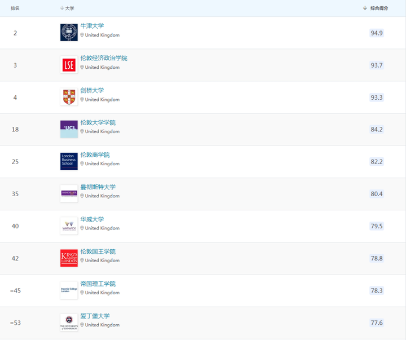406x340 pixels.
Task: Click the purple UCL logo
Action: pyautogui.click(x=69, y=129)
